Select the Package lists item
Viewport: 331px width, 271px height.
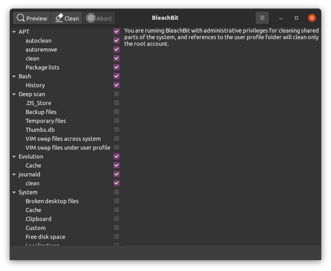[x=42, y=67]
